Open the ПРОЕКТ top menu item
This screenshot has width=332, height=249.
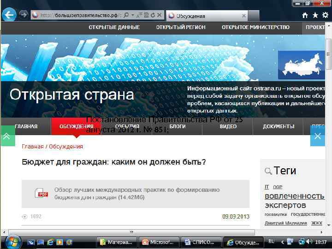click(314, 27)
